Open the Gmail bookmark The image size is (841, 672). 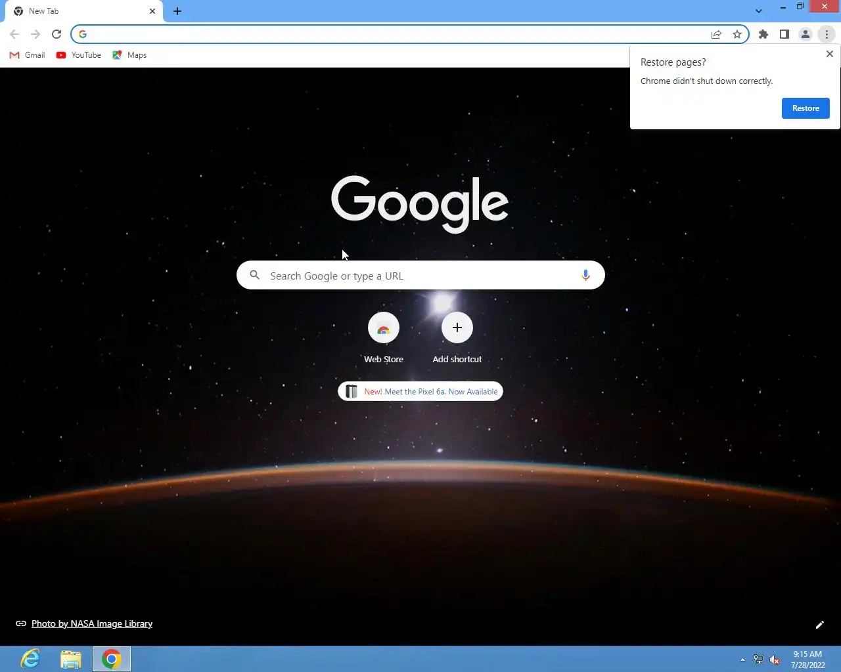click(x=27, y=55)
